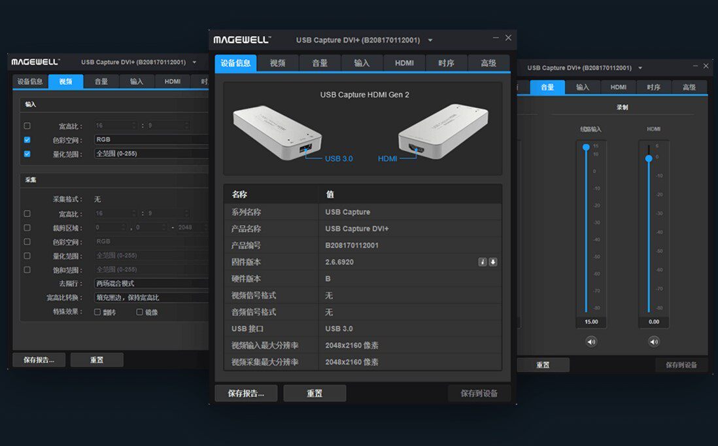Minimize the right volume window
718x446 pixels.
click(695, 66)
